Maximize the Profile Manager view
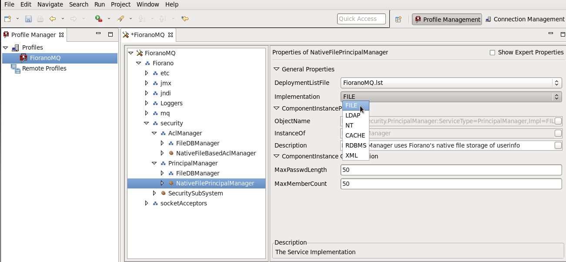The image size is (566, 262). (x=111, y=34)
